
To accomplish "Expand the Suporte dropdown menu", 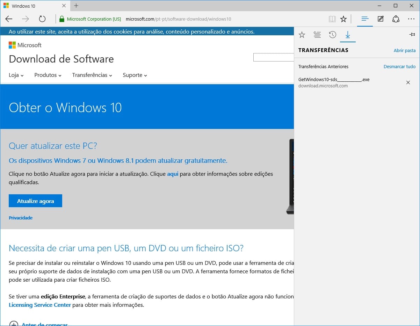I will (135, 75).
